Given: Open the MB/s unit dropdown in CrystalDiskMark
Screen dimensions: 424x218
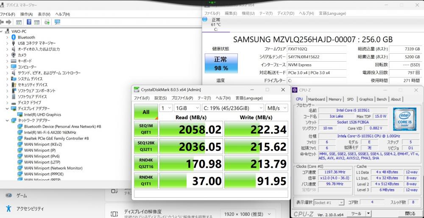Looking at the screenshot, I should pos(276,108).
